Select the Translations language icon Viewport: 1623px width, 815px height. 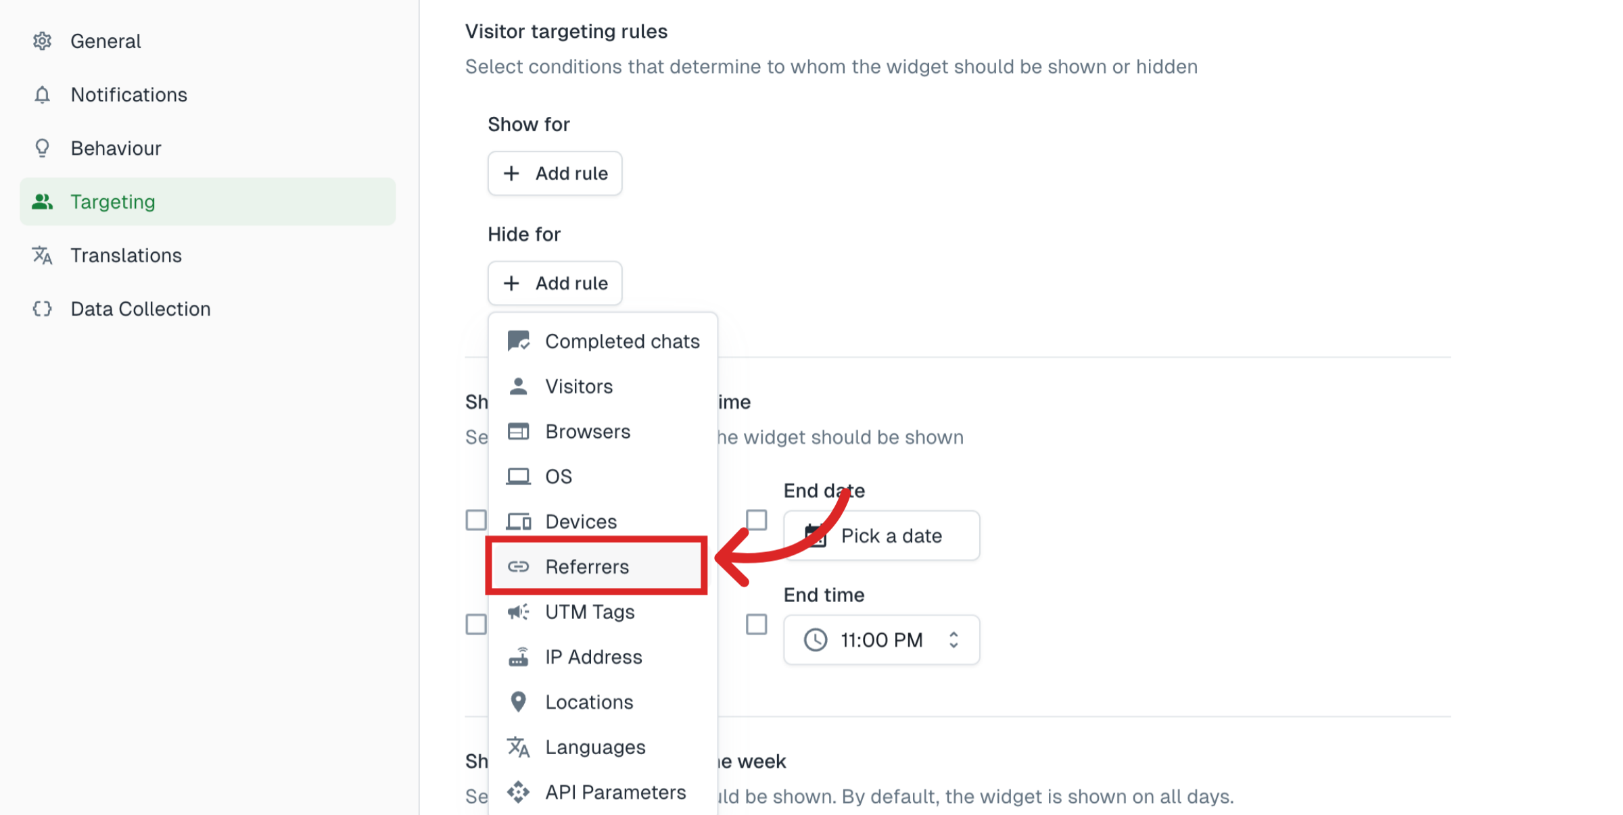click(42, 255)
